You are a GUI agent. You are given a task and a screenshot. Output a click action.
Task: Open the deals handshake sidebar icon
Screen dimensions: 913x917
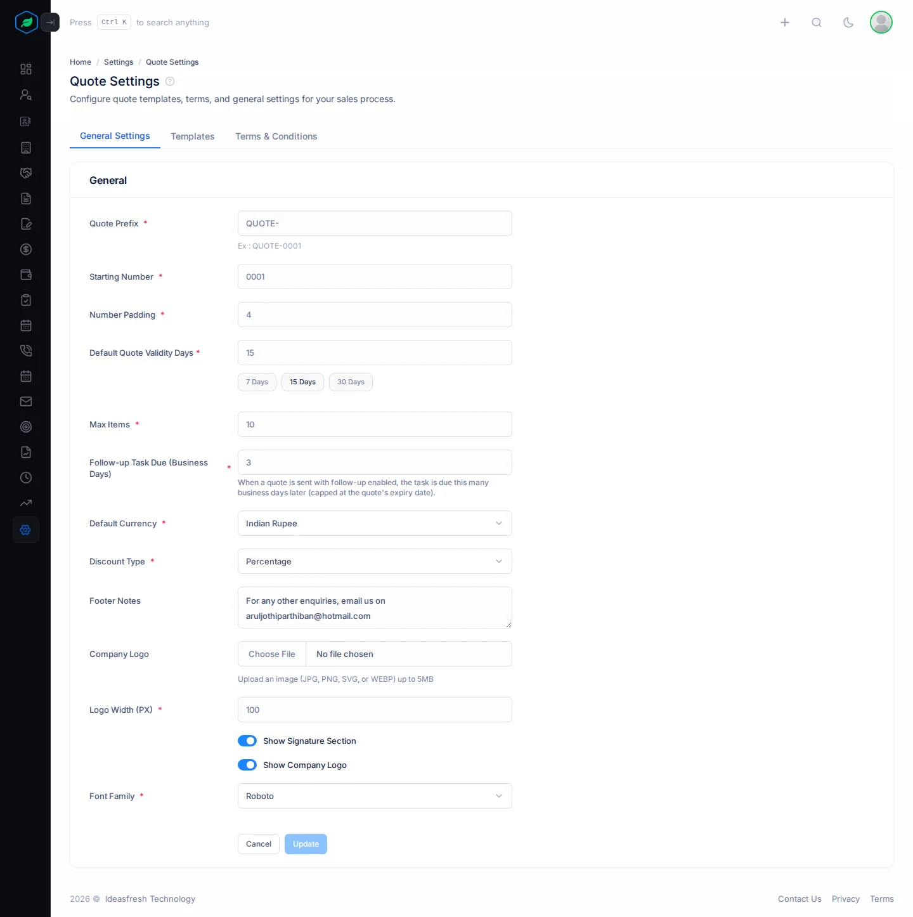click(26, 173)
